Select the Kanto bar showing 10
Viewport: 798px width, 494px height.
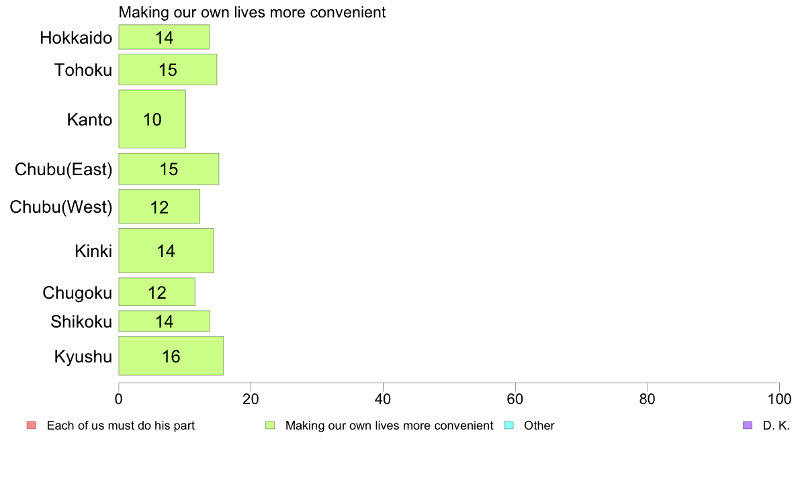coord(152,119)
